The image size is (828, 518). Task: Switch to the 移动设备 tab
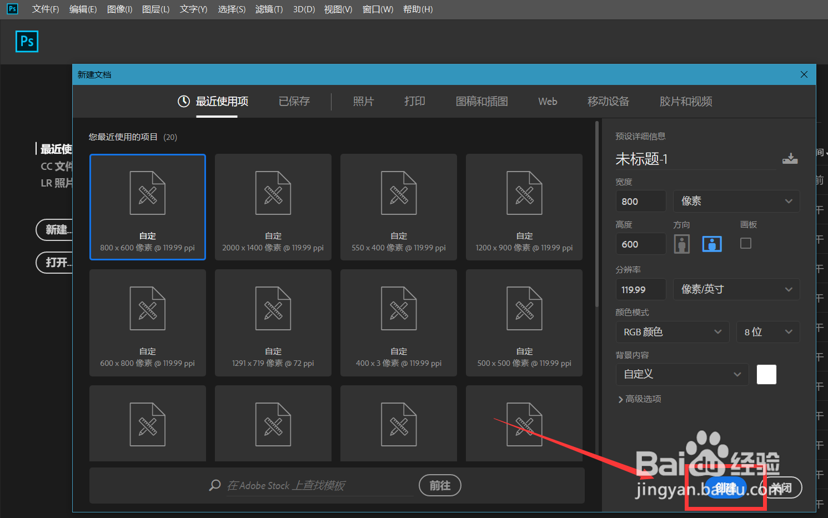pos(608,101)
